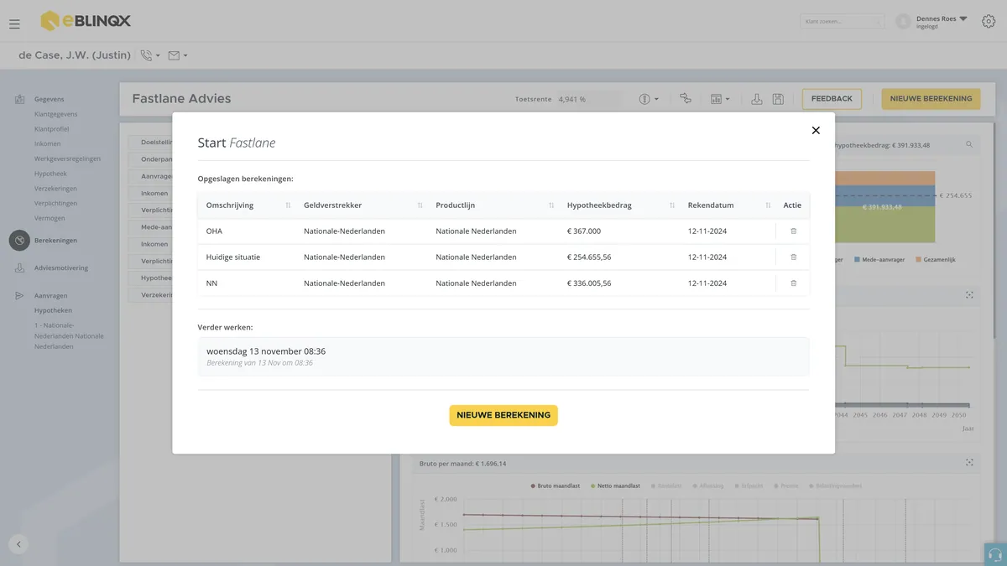Click the magnifier in the hypotheekbedrag chart header

coord(969,145)
